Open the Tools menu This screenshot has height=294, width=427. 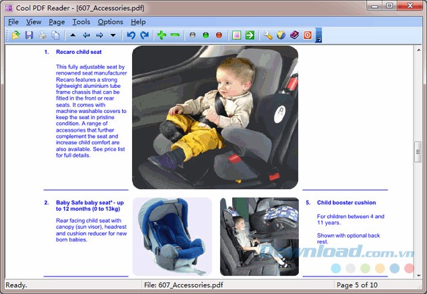[x=81, y=22]
